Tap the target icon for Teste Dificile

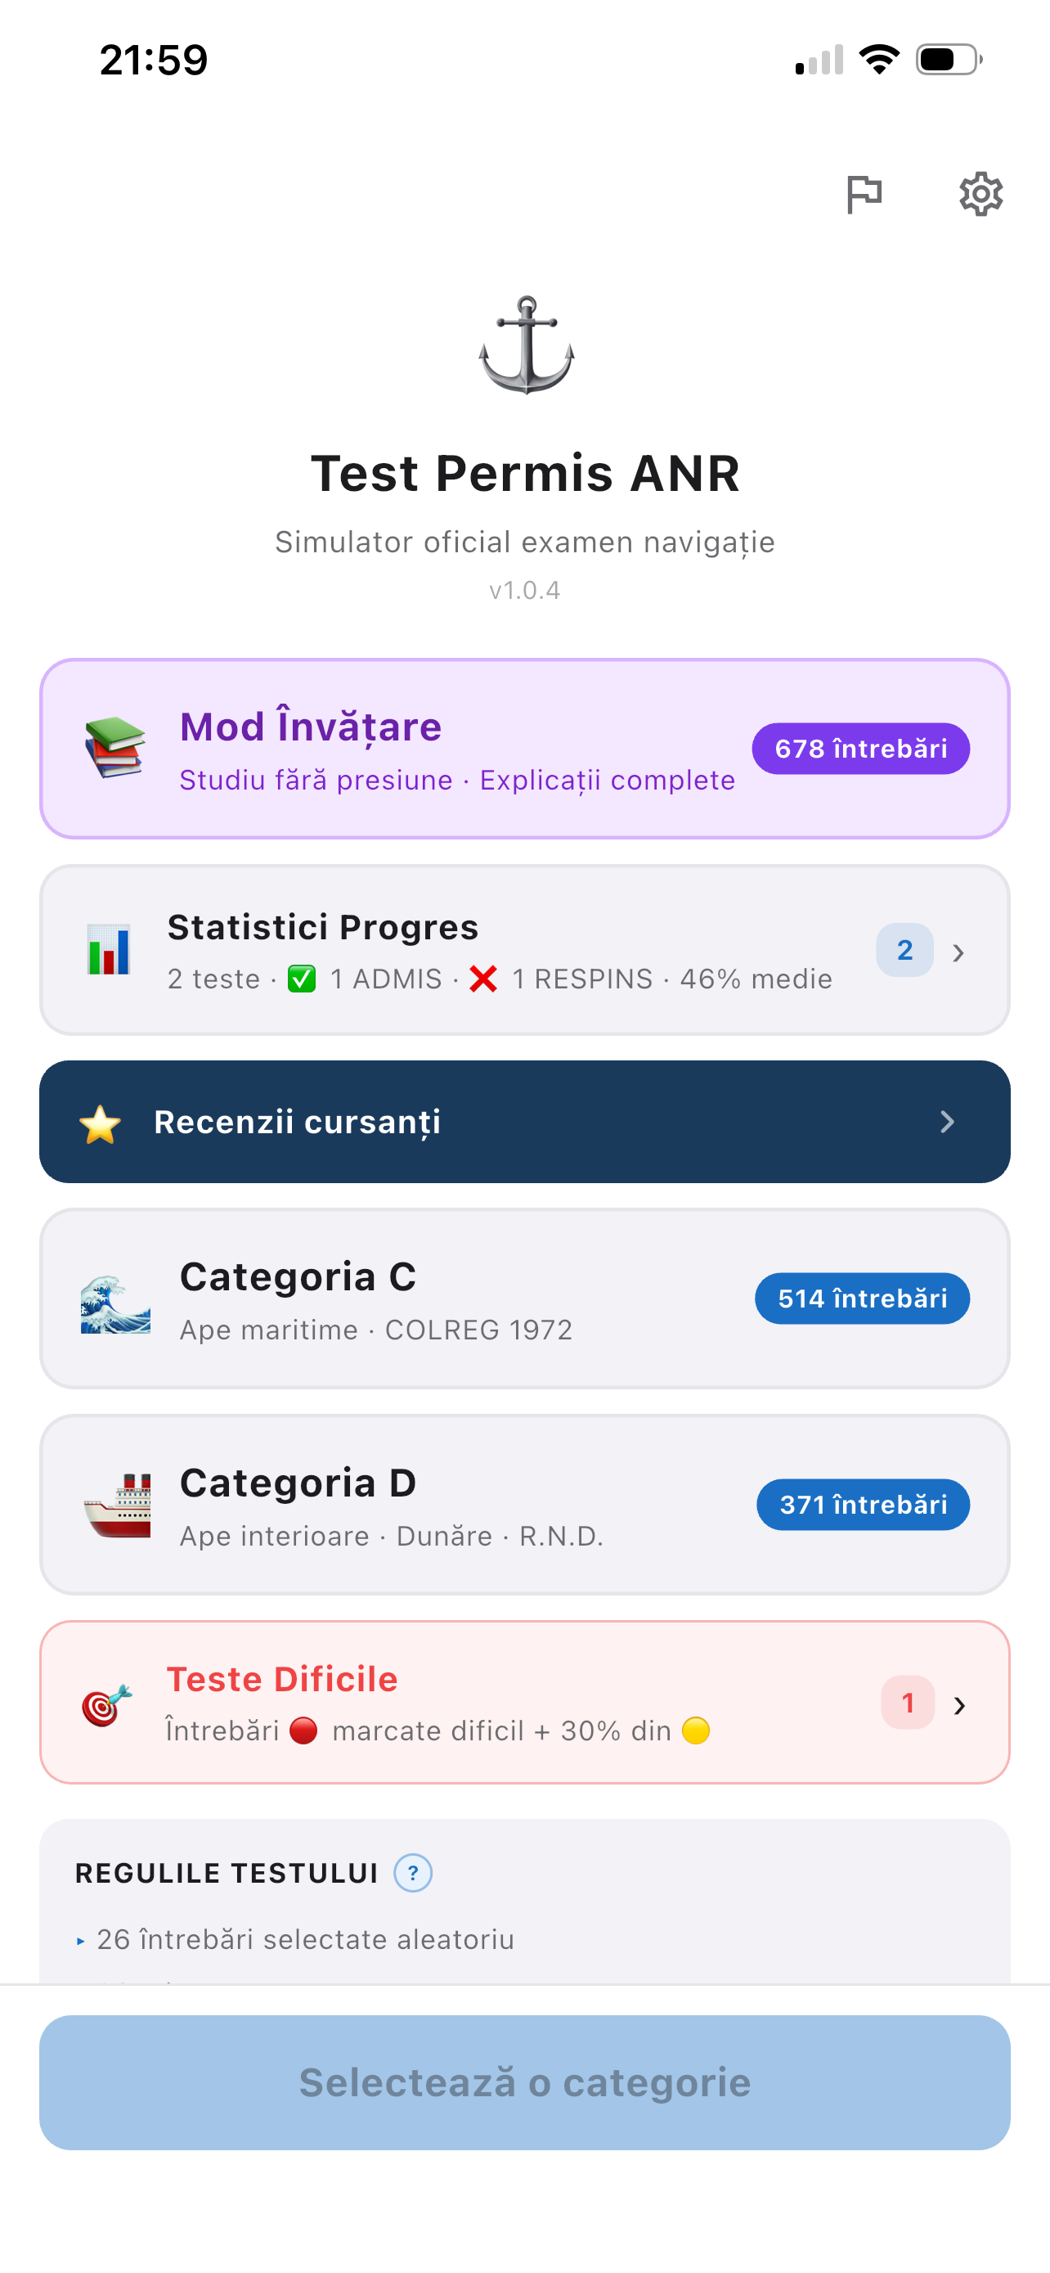105,1705
